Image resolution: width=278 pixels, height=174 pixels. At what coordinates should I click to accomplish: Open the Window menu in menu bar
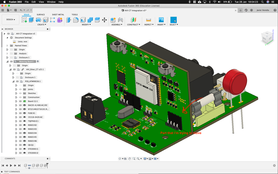[51, 2]
